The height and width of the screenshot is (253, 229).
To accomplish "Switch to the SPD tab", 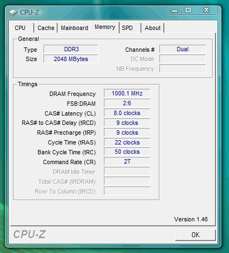I will 130,28.
